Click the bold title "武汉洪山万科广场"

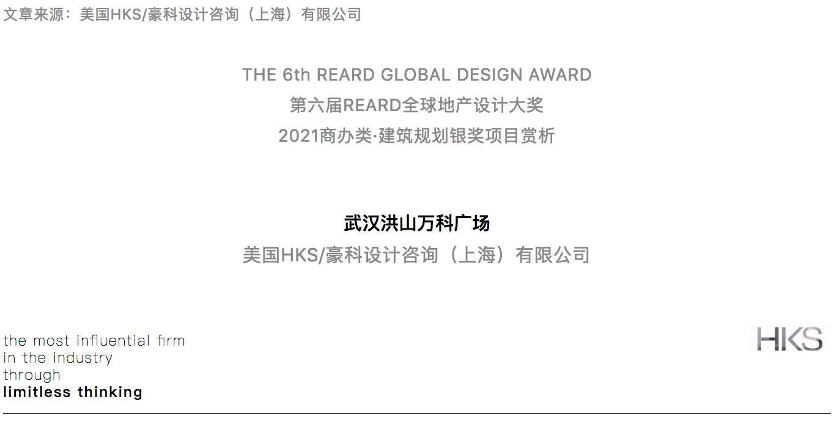417,224
